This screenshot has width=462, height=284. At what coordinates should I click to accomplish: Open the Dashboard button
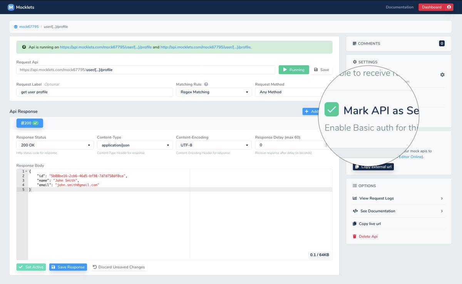click(436, 7)
